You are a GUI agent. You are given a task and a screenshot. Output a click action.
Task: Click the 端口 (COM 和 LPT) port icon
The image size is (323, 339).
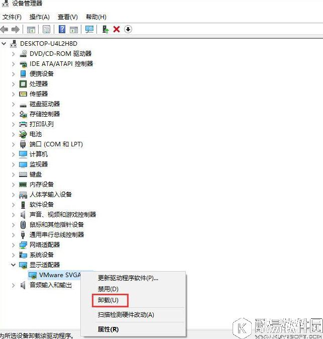[x=23, y=144]
